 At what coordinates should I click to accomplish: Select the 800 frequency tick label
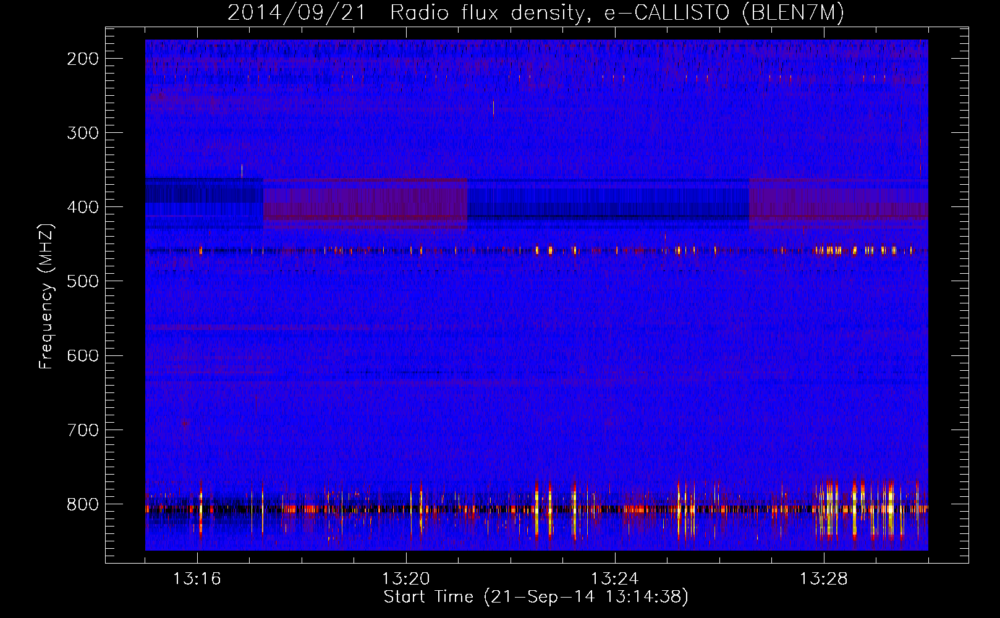[x=83, y=504]
